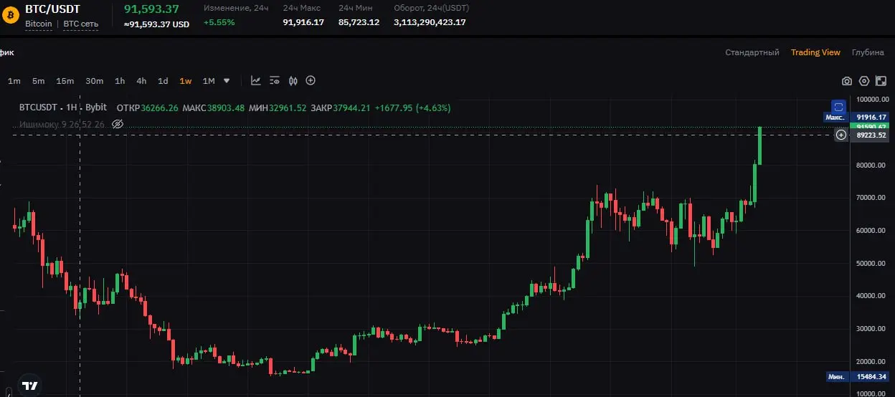Click the 24ч Мин value 85,723.12

pos(359,22)
